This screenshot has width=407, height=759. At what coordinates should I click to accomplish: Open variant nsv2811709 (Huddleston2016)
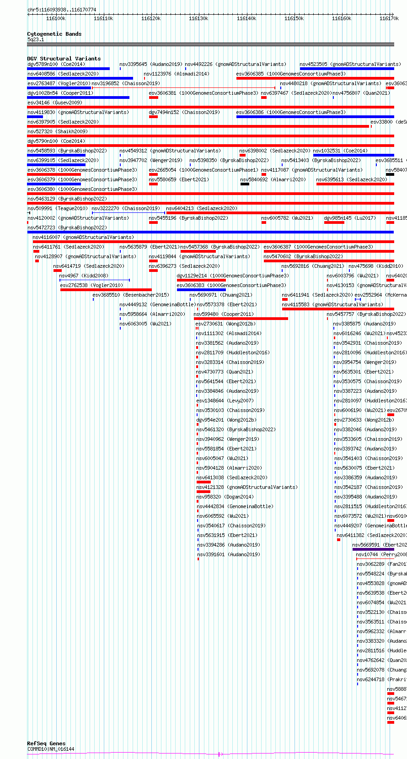[233, 352]
